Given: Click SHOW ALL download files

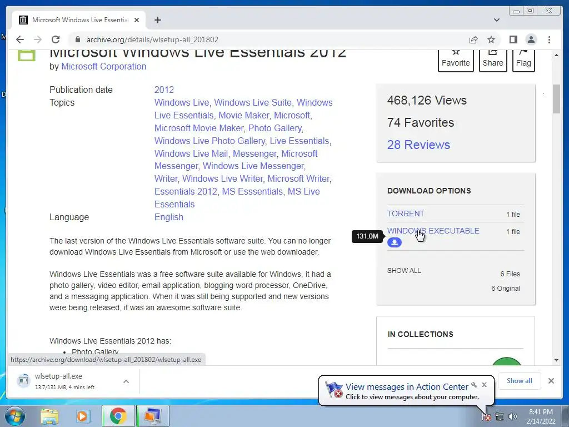Looking at the screenshot, I should point(404,271).
